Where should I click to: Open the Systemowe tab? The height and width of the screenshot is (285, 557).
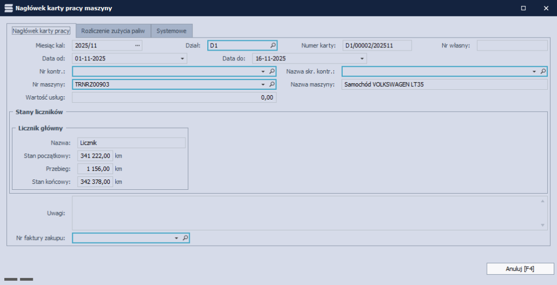[171, 31]
